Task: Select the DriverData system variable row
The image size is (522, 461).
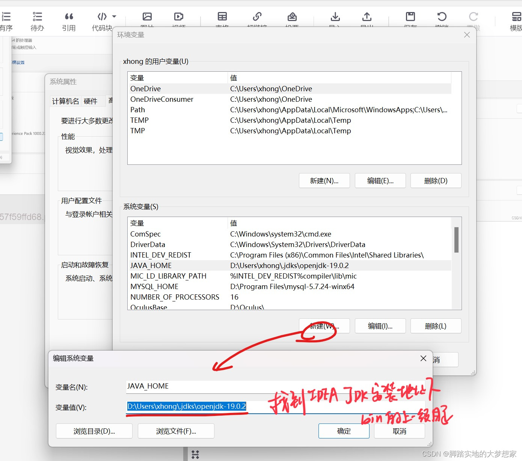Action: (289, 244)
